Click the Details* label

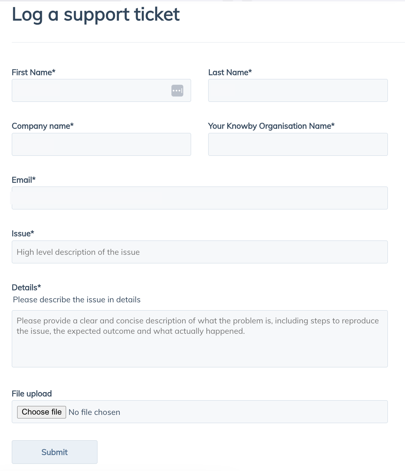(x=26, y=287)
